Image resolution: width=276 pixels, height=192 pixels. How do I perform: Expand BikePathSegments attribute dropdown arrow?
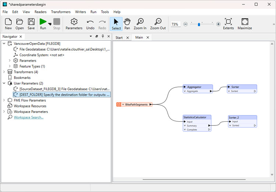pos(123,104)
